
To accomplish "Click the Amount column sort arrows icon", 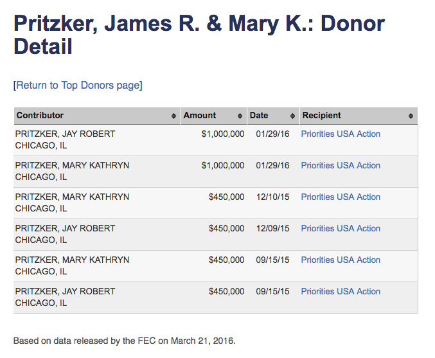I will [240, 116].
